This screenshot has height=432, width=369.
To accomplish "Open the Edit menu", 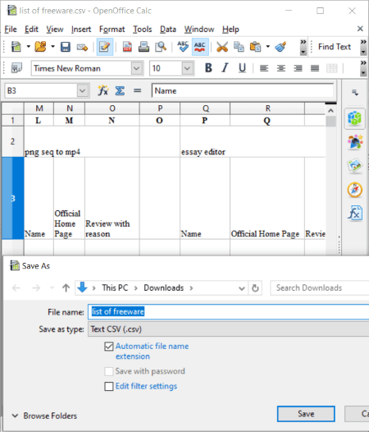I will point(31,30).
